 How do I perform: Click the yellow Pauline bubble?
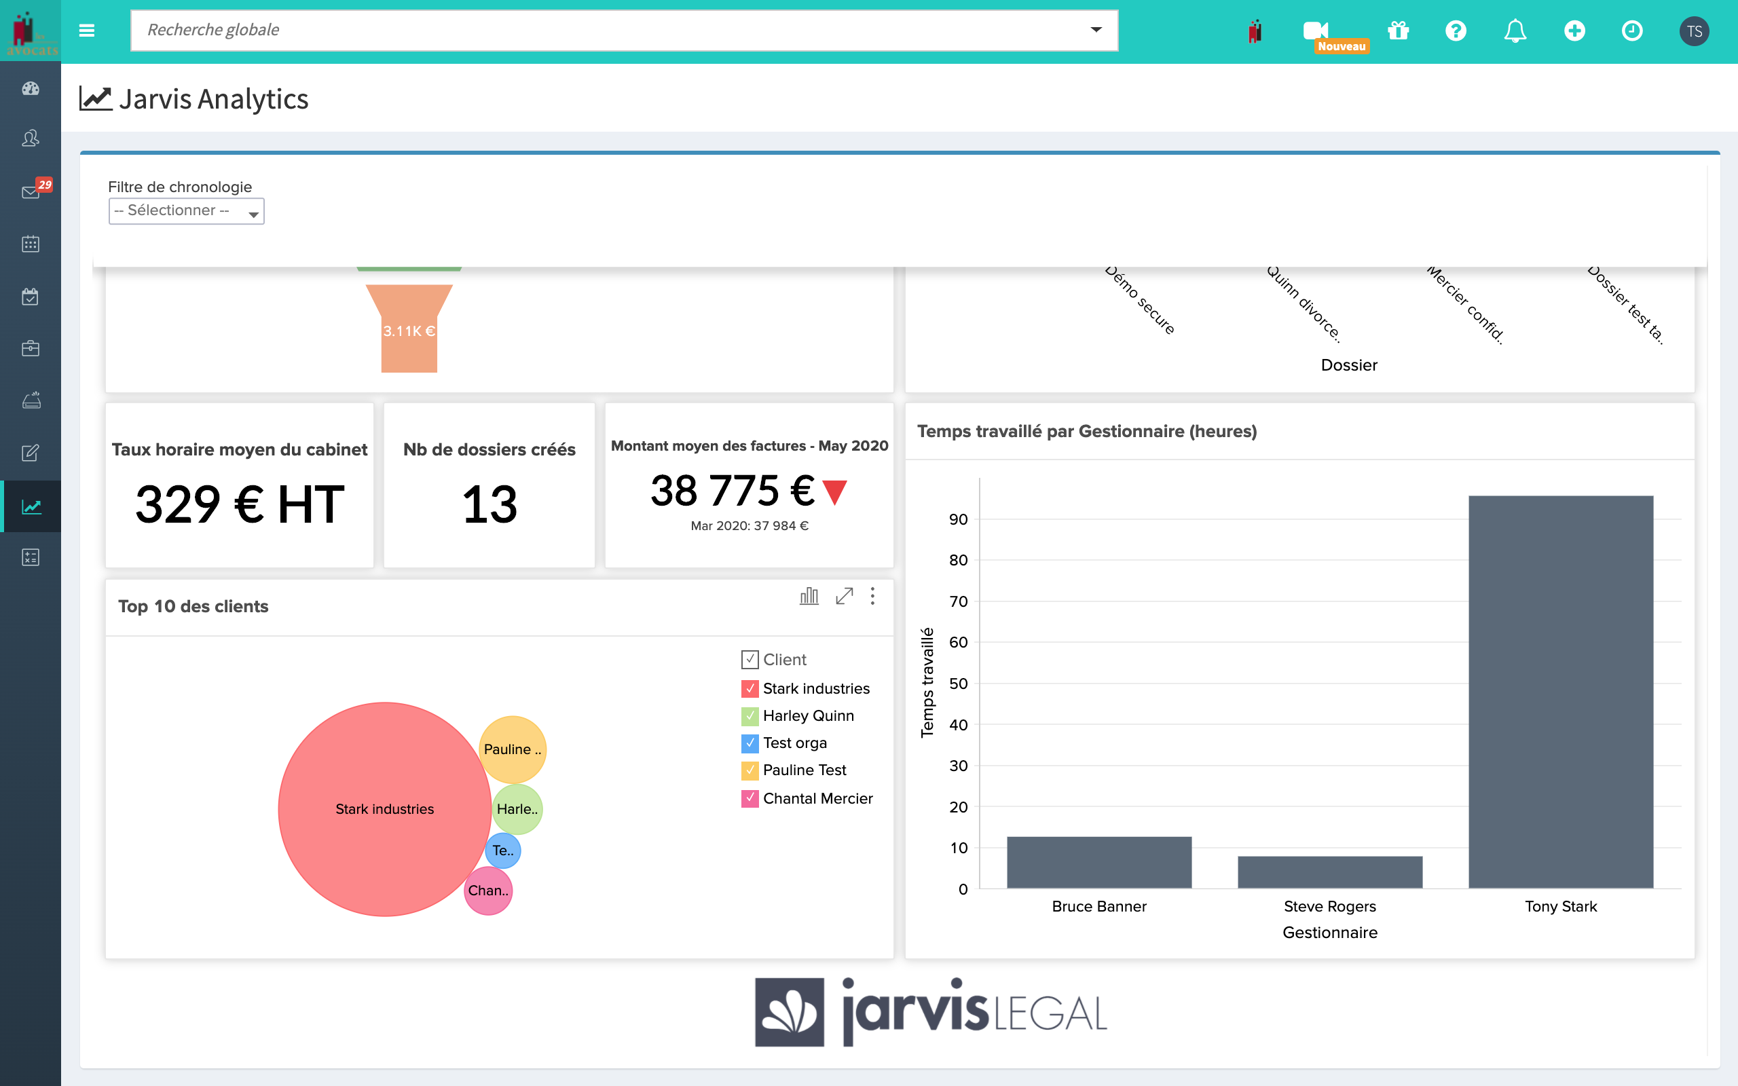(x=513, y=749)
